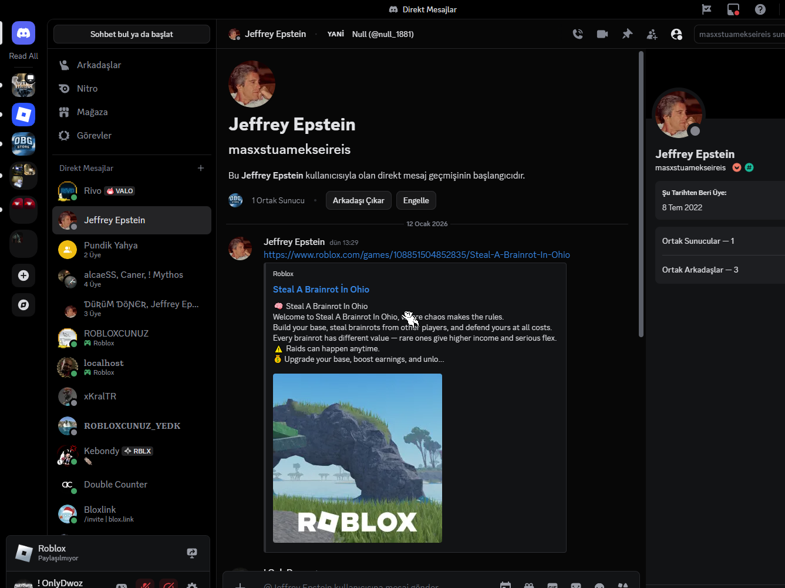785x588 pixels.
Task: Click the red profile badge beside username
Action: point(737,167)
